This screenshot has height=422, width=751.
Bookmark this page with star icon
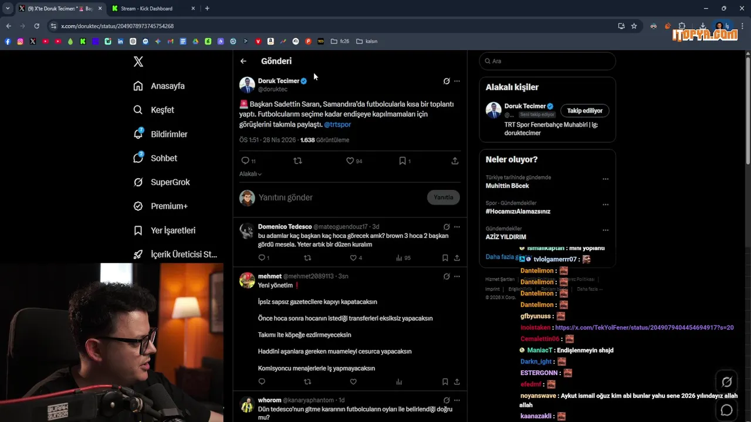634,26
